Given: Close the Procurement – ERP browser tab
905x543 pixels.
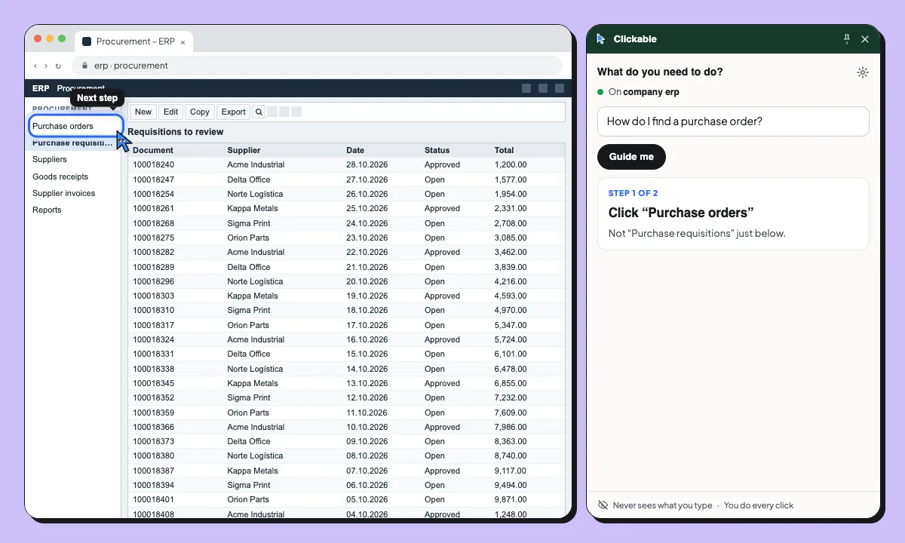Looking at the screenshot, I should (x=183, y=42).
